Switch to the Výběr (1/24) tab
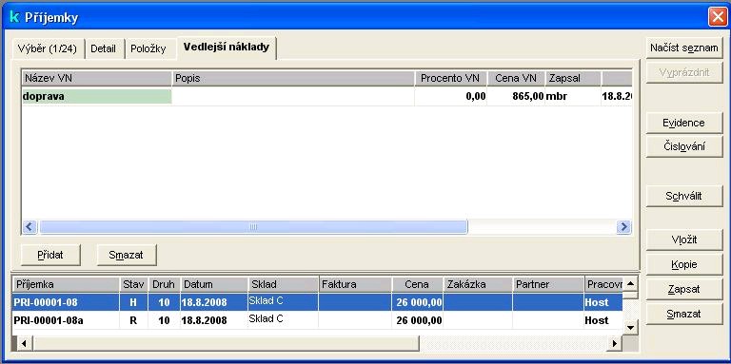 tap(48, 48)
